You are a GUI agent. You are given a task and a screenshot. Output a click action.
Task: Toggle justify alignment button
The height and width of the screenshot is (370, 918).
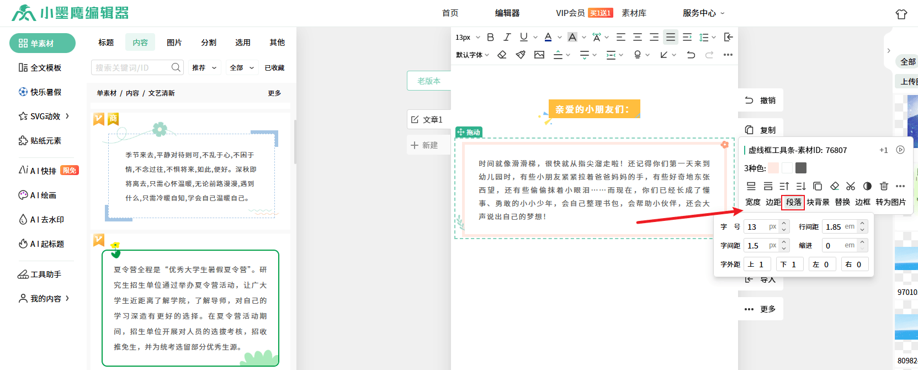(x=670, y=37)
